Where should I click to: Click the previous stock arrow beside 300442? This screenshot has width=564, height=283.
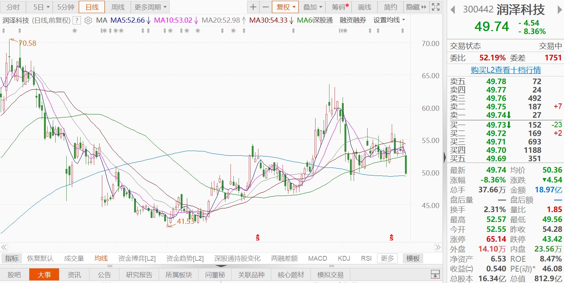pyautogui.click(x=453, y=10)
